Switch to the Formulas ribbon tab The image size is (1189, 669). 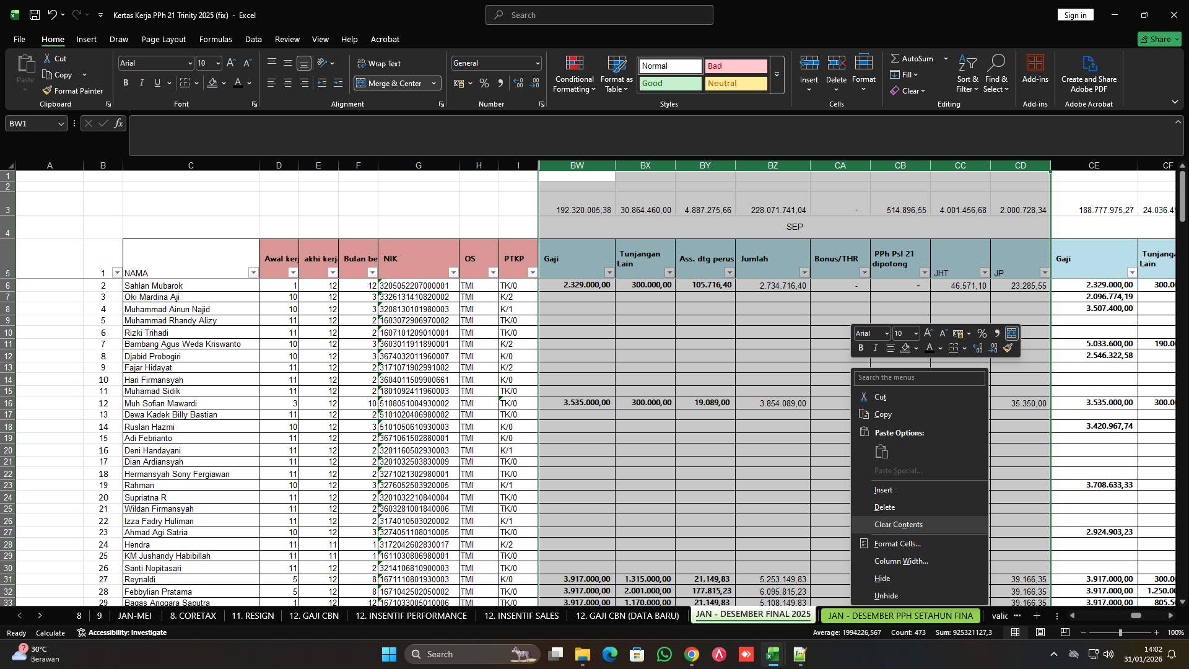[215, 39]
